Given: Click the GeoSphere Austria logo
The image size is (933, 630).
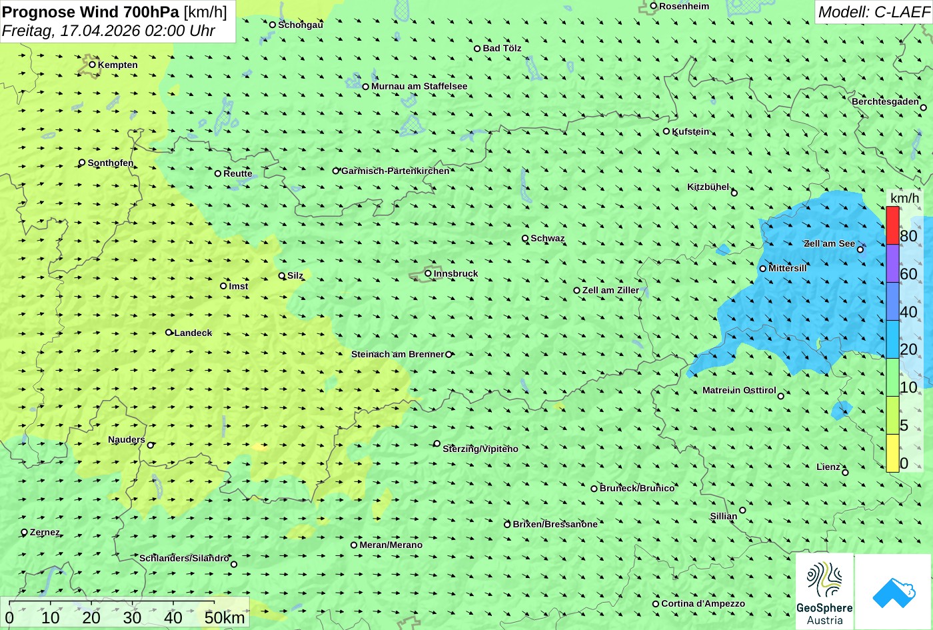Looking at the screenshot, I should 824,591.
